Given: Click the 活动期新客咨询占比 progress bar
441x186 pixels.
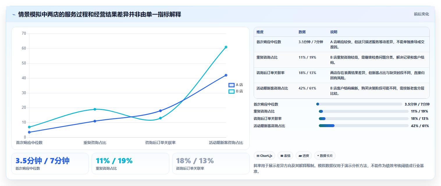Looking at the screenshot, I should tap(364, 126).
